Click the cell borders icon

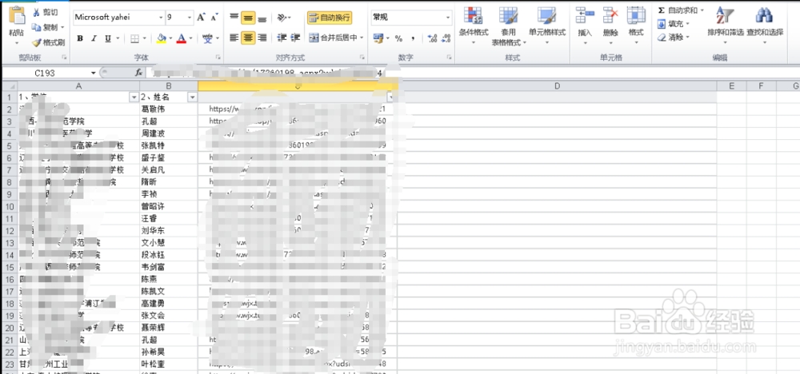point(134,38)
